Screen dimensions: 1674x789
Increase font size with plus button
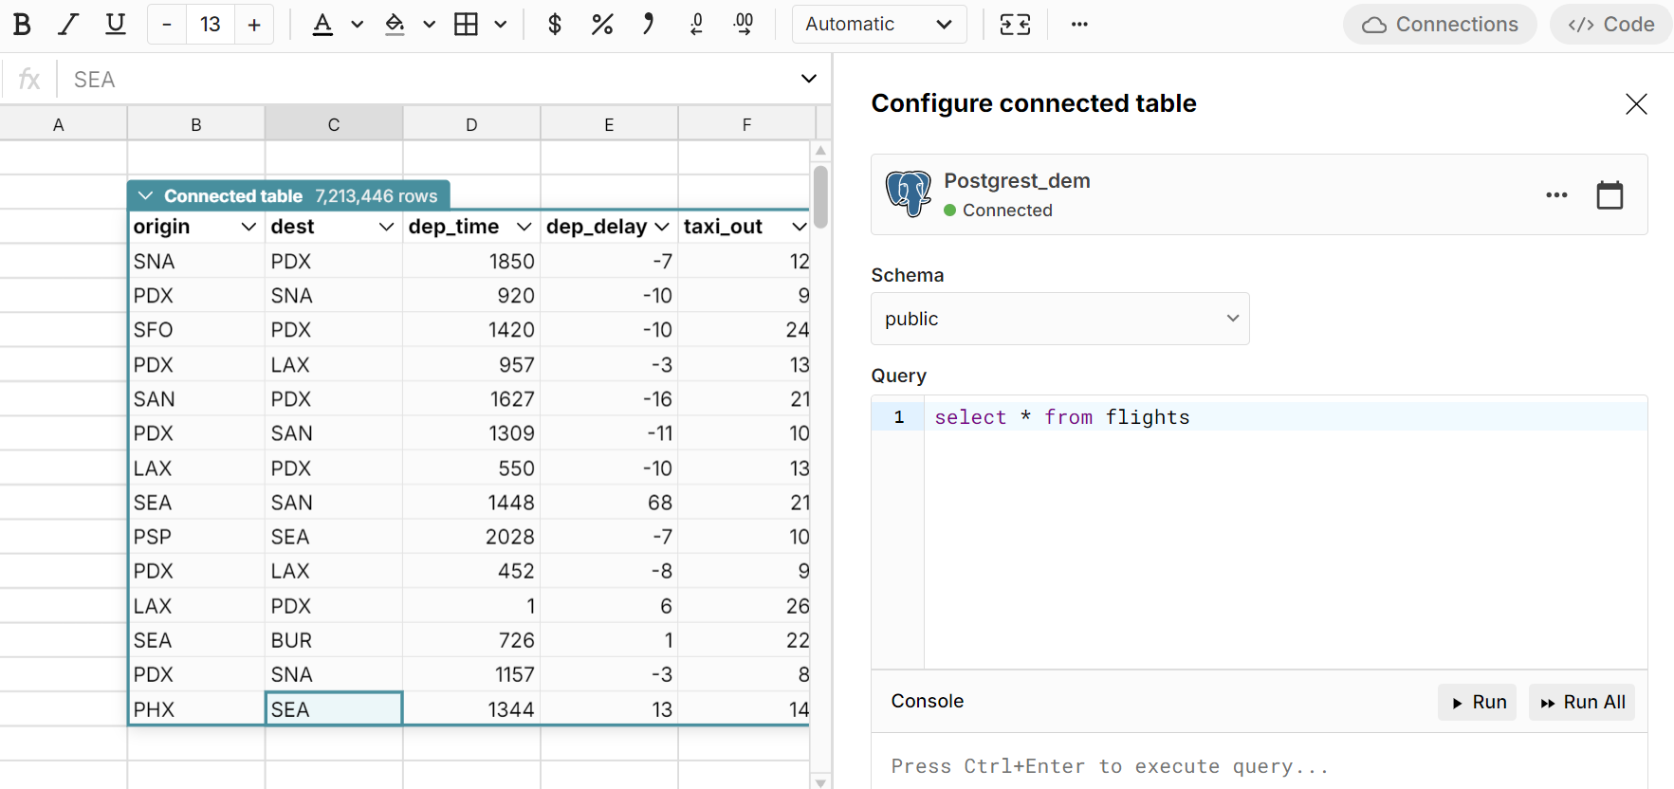pos(254,25)
